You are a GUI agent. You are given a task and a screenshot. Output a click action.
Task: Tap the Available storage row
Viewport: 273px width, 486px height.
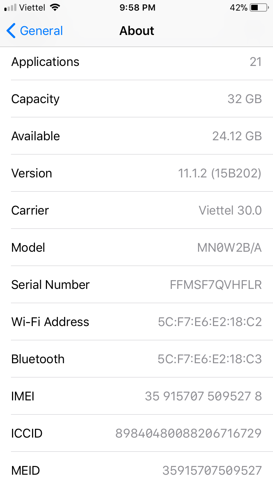[136, 136]
